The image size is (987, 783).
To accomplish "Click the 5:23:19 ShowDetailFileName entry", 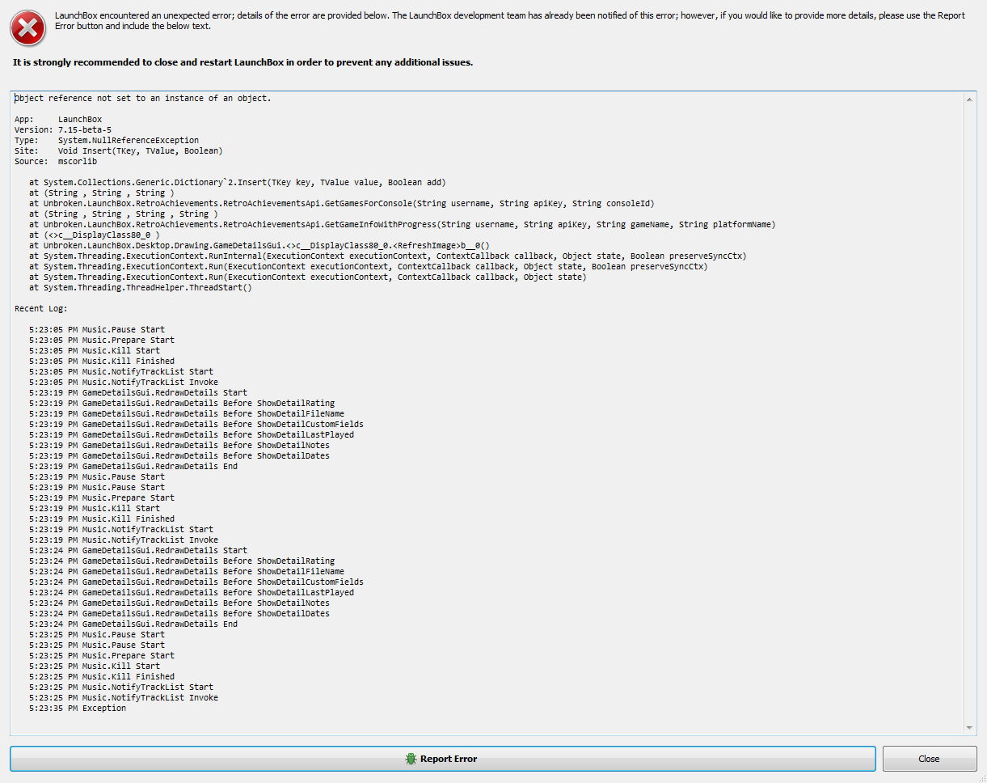I will click(x=187, y=413).
